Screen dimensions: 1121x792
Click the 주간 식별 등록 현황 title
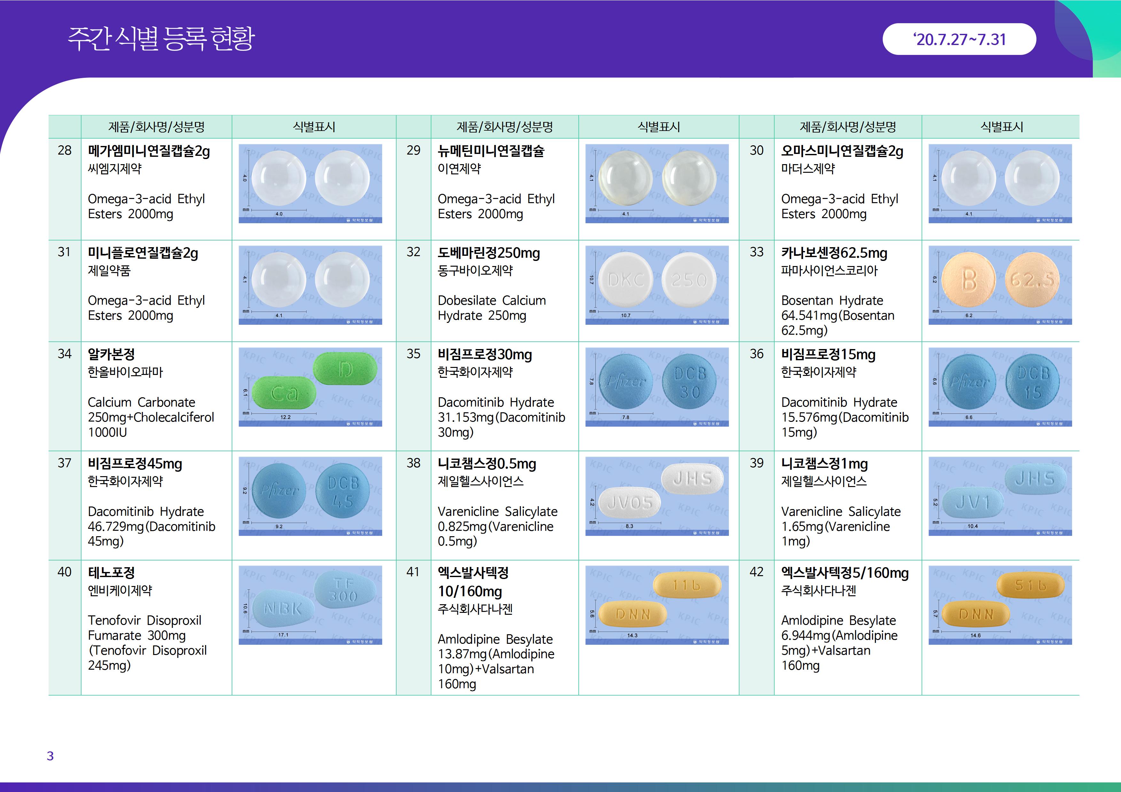coord(161,39)
